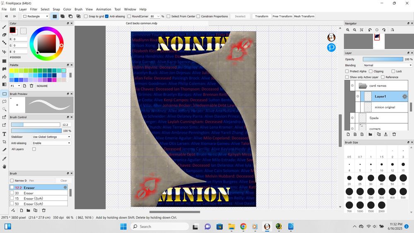Click zoom in icon in Navigator
The image size is (414, 233).
[x=348, y=30]
